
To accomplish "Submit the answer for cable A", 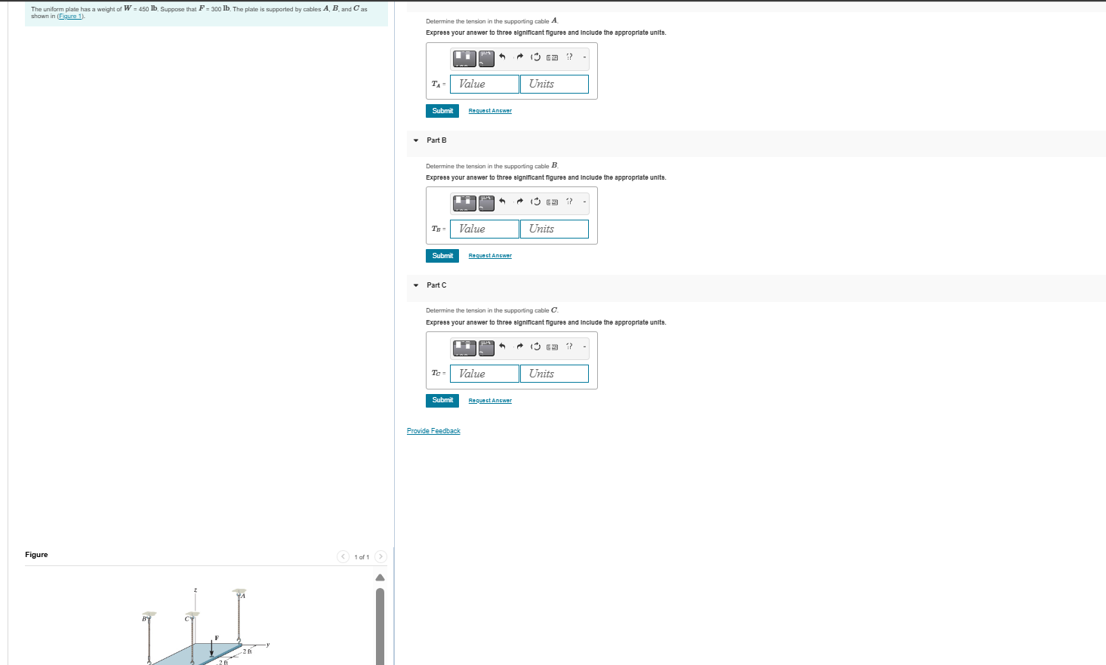I will (x=442, y=111).
